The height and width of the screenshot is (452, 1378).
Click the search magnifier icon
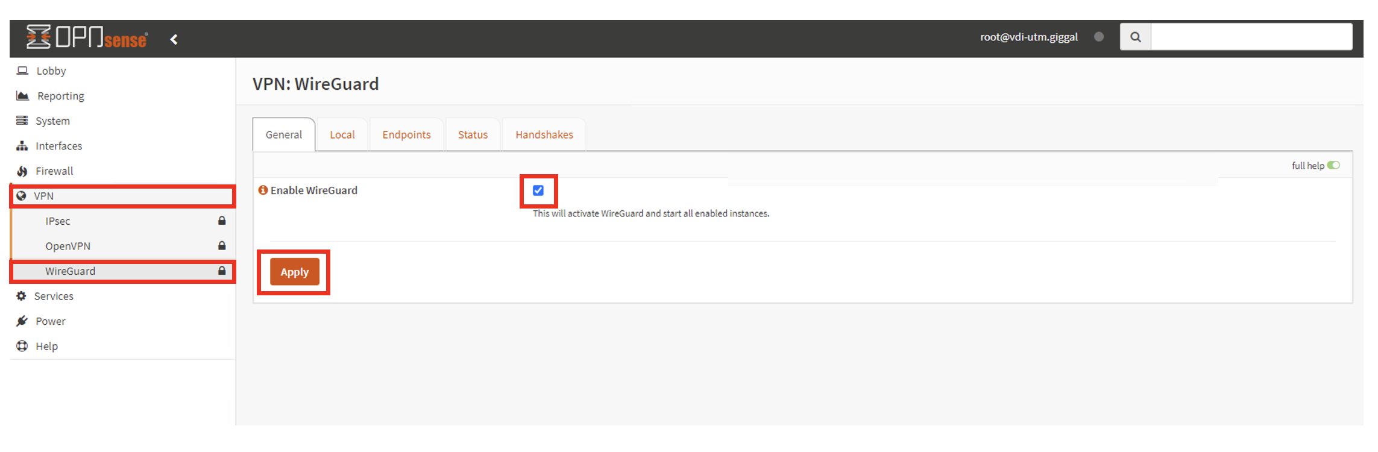click(x=1136, y=37)
